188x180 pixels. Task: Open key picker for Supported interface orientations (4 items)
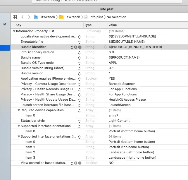point(79,137)
